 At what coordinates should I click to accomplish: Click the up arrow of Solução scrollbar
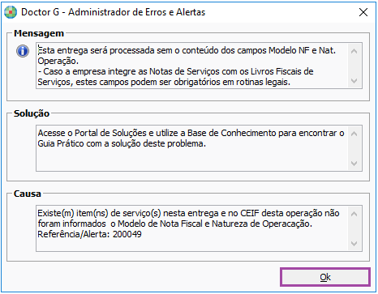354,134
